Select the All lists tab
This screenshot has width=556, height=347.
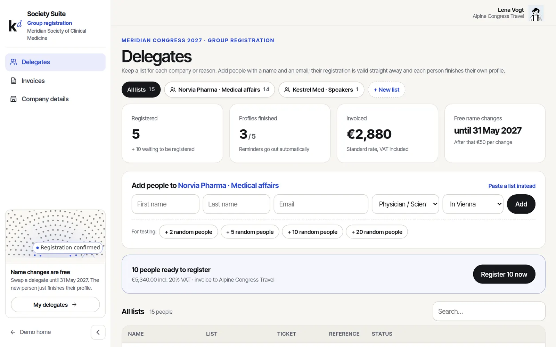[141, 90]
